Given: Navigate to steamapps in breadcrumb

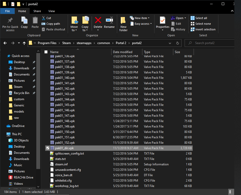Looking at the screenshot, I should click(x=84, y=43).
